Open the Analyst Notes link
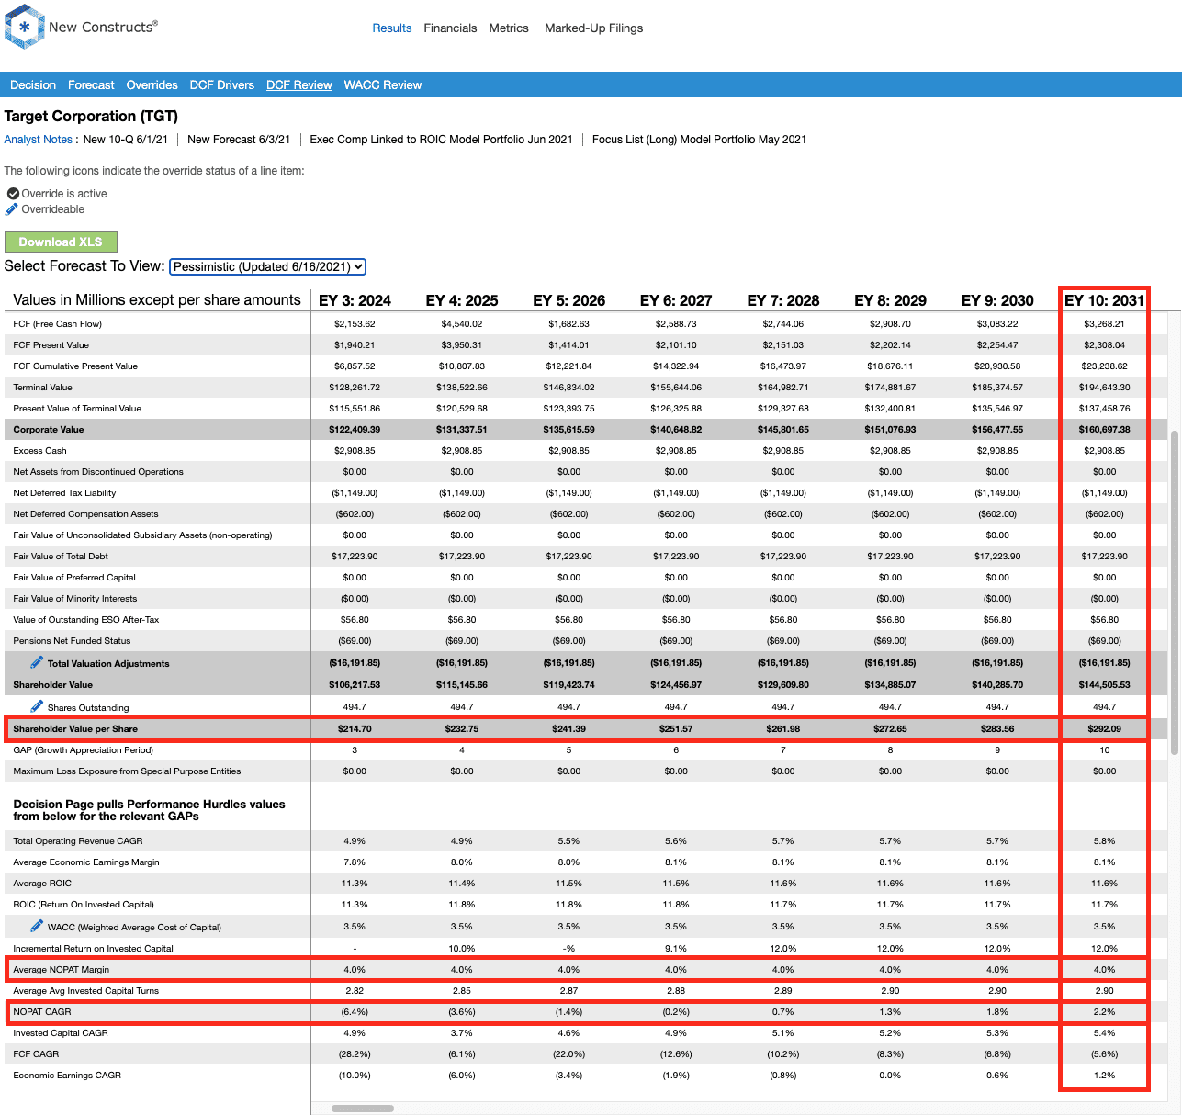Image resolution: width=1182 pixels, height=1115 pixels. [39, 140]
